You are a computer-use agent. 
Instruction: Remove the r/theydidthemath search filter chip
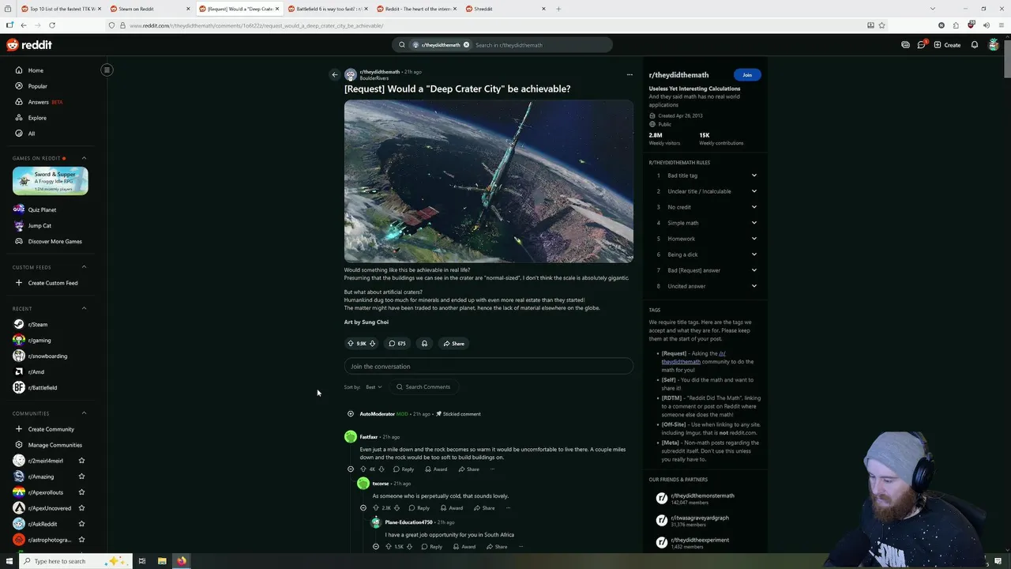click(x=466, y=45)
